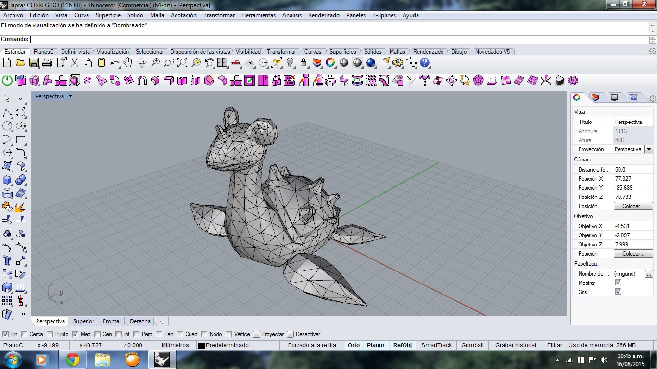Add new viewport tab with plus
The width and height of the screenshot is (657, 369).
tap(162, 321)
